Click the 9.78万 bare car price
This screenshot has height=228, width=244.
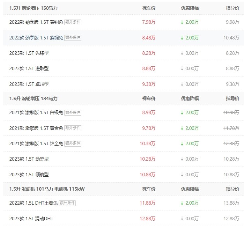click(x=149, y=128)
